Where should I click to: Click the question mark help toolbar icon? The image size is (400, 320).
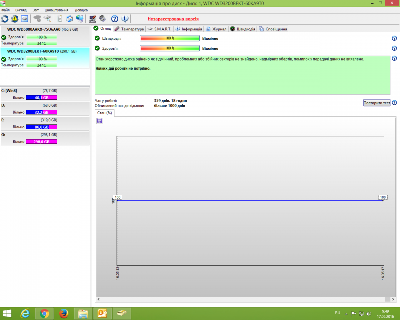(x=114, y=19)
